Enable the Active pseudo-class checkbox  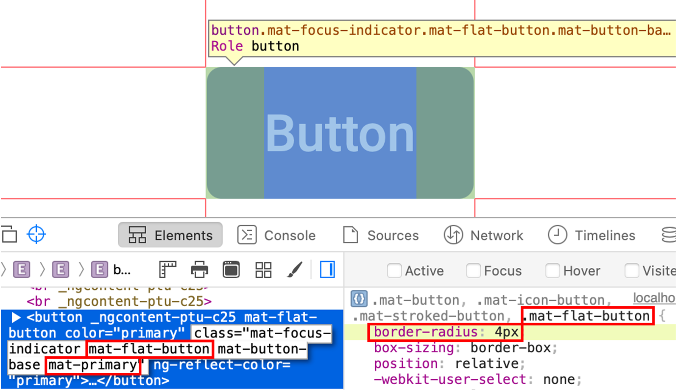pos(394,270)
